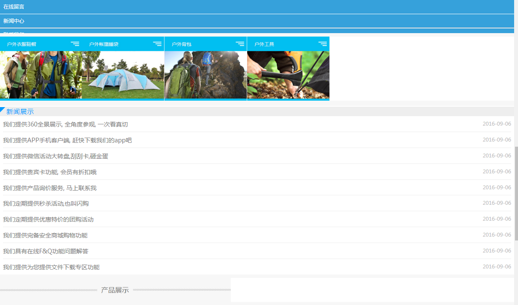The height and width of the screenshot is (305, 518).
Task: Open the 新闻中心 menu item
Action: pos(14,21)
